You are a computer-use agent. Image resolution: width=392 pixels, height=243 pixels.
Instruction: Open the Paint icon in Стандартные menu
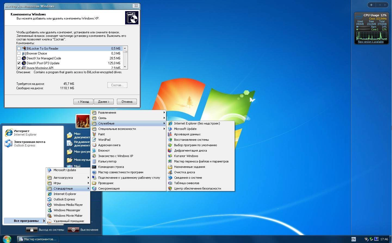(94, 134)
